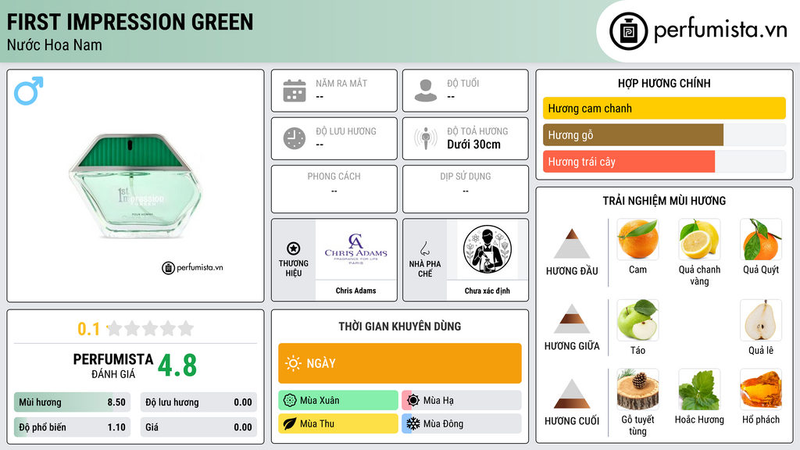The width and height of the screenshot is (800, 450).
Task: Click the clock icon beside Độ lưu hương
Action: pyautogui.click(x=295, y=138)
